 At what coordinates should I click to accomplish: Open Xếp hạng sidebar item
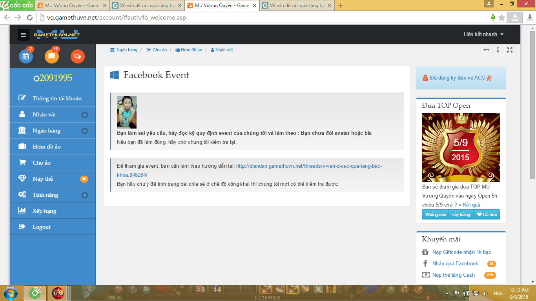click(53, 211)
